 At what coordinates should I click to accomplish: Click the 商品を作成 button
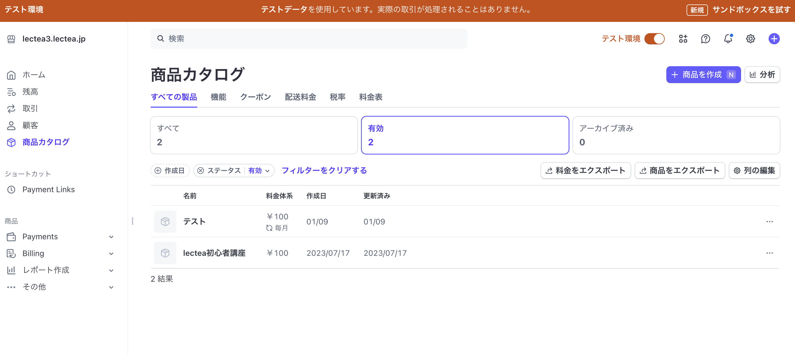tap(704, 74)
